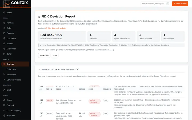Select Barter in sidebar
This screenshot has height=120, width=192.
15,54
